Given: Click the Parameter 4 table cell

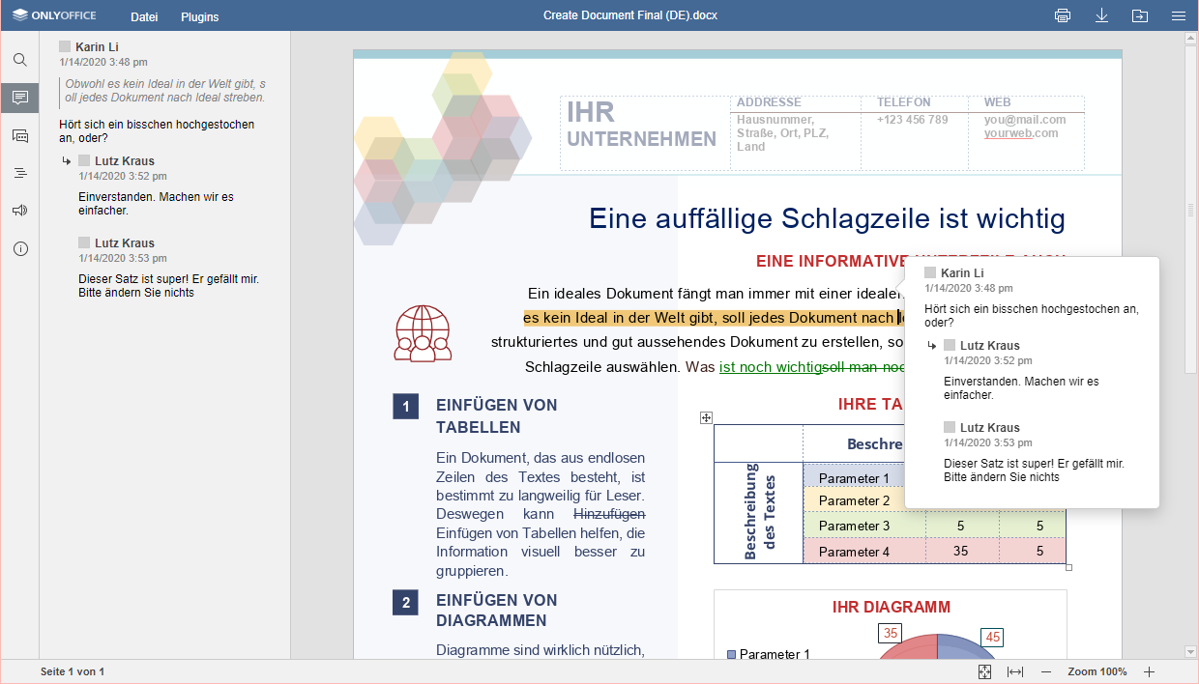Looking at the screenshot, I should tap(864, 552).
